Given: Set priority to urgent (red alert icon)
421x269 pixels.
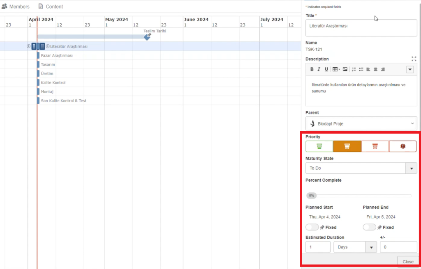Looking at the screenshot, I should coord(402,146).
